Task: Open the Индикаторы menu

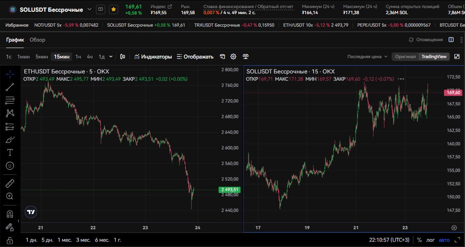Action: [153, 57]
